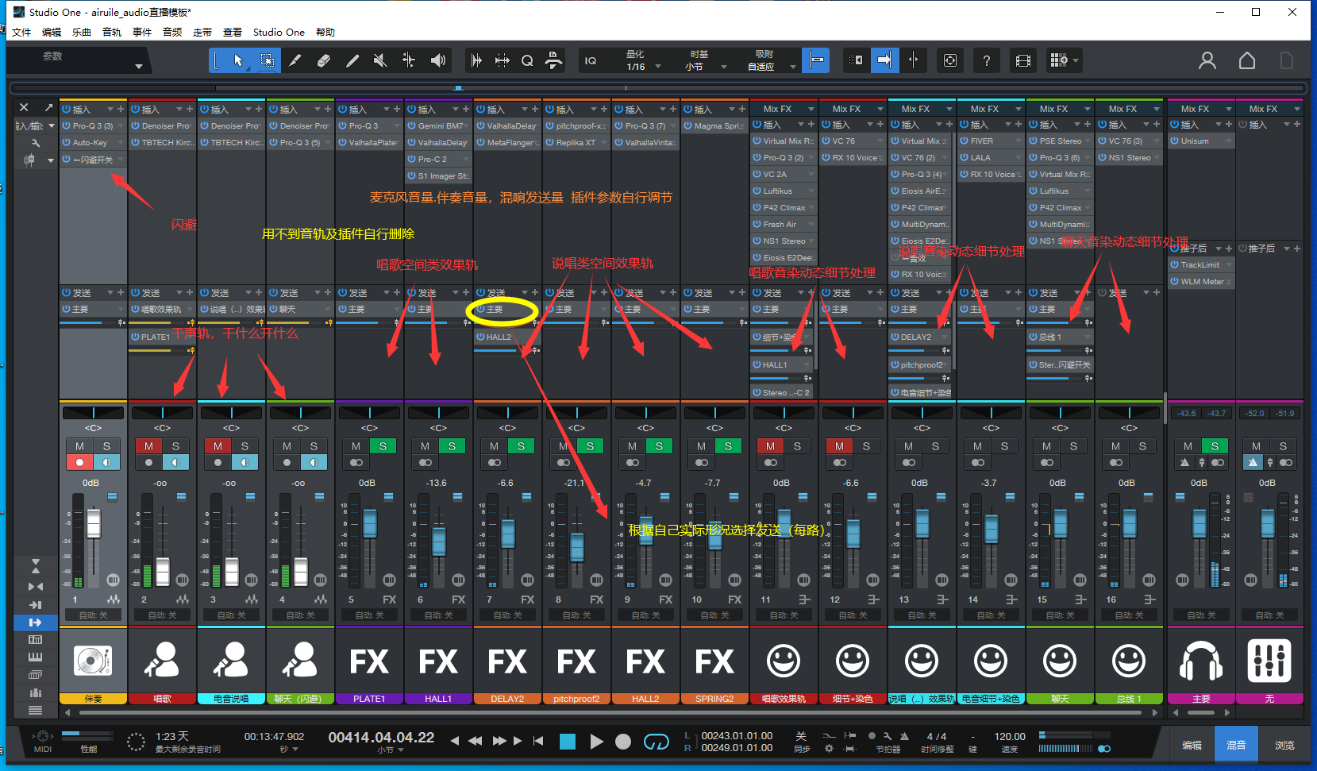This screenshot has height=771, width=1317.
Task: Toggle solo on main 主要 channel
Action: point(1215,446)
